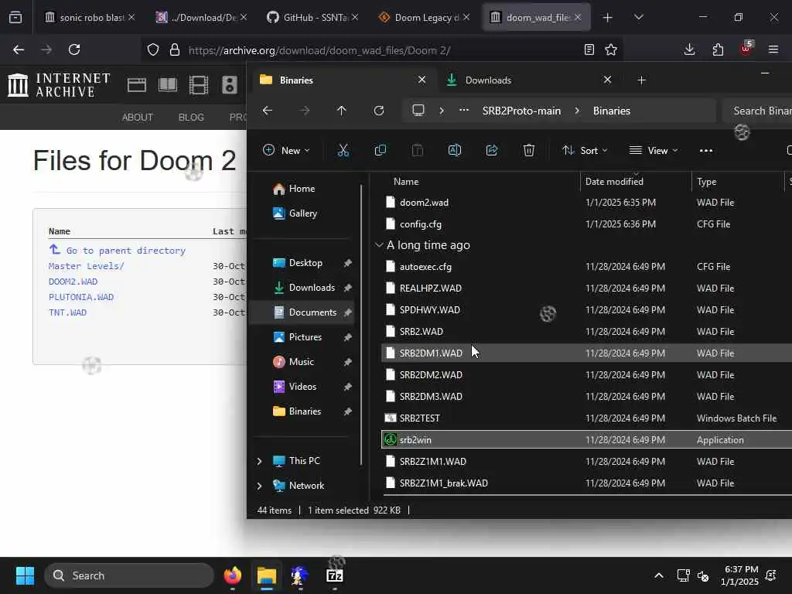Select srb2win application file
This screenshot has width=792, height=594.
coord(586,440)
